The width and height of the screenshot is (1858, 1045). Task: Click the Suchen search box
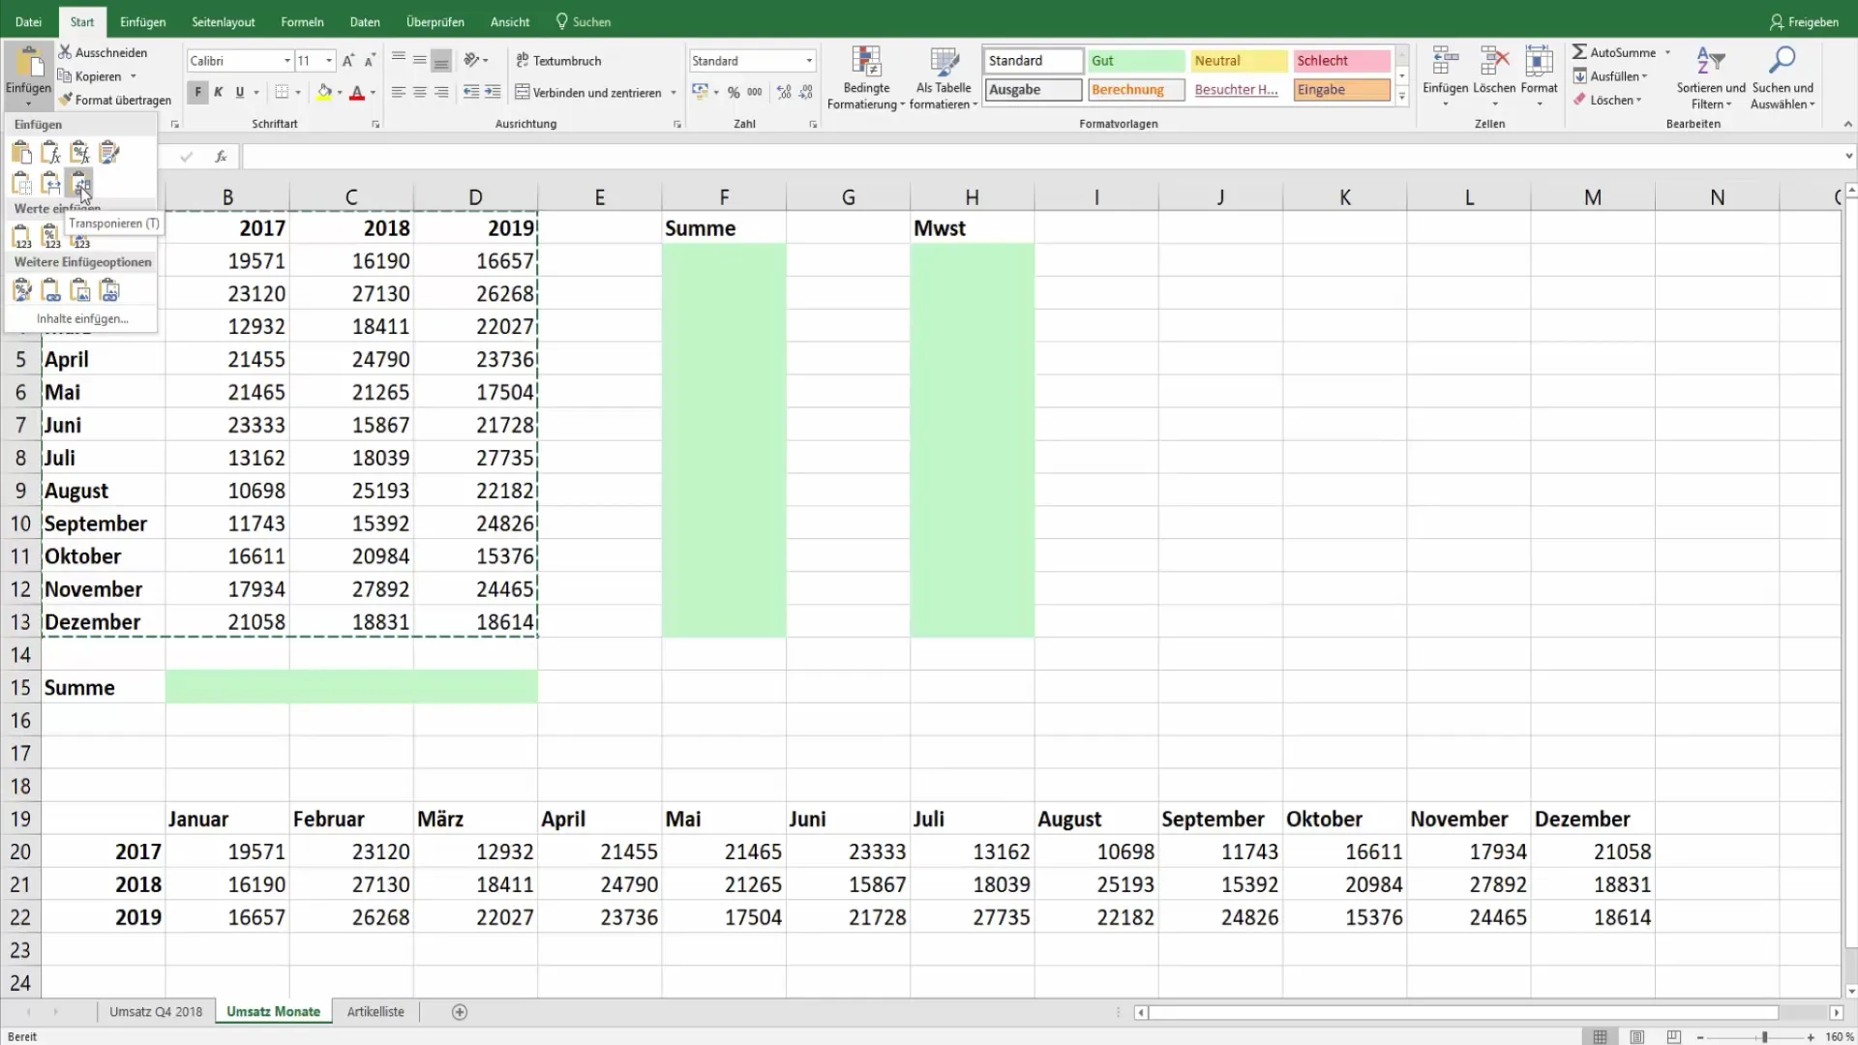[x=584, y=21]
